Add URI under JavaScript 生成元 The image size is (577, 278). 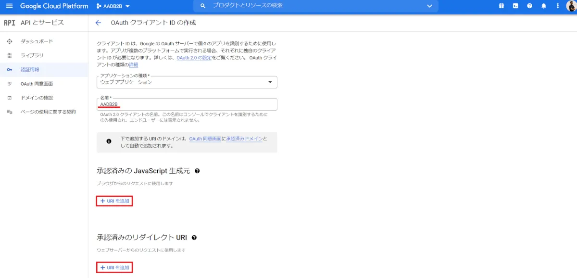pyautogui.click(x=114, y=201)
